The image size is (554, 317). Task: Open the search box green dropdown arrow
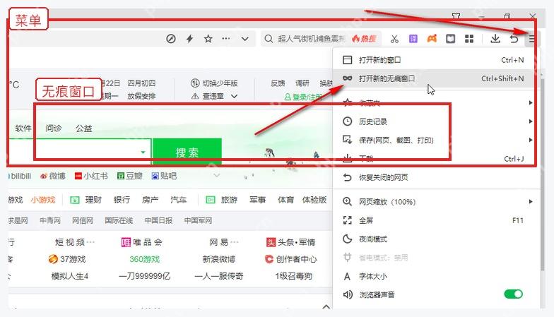coord(143,152)
